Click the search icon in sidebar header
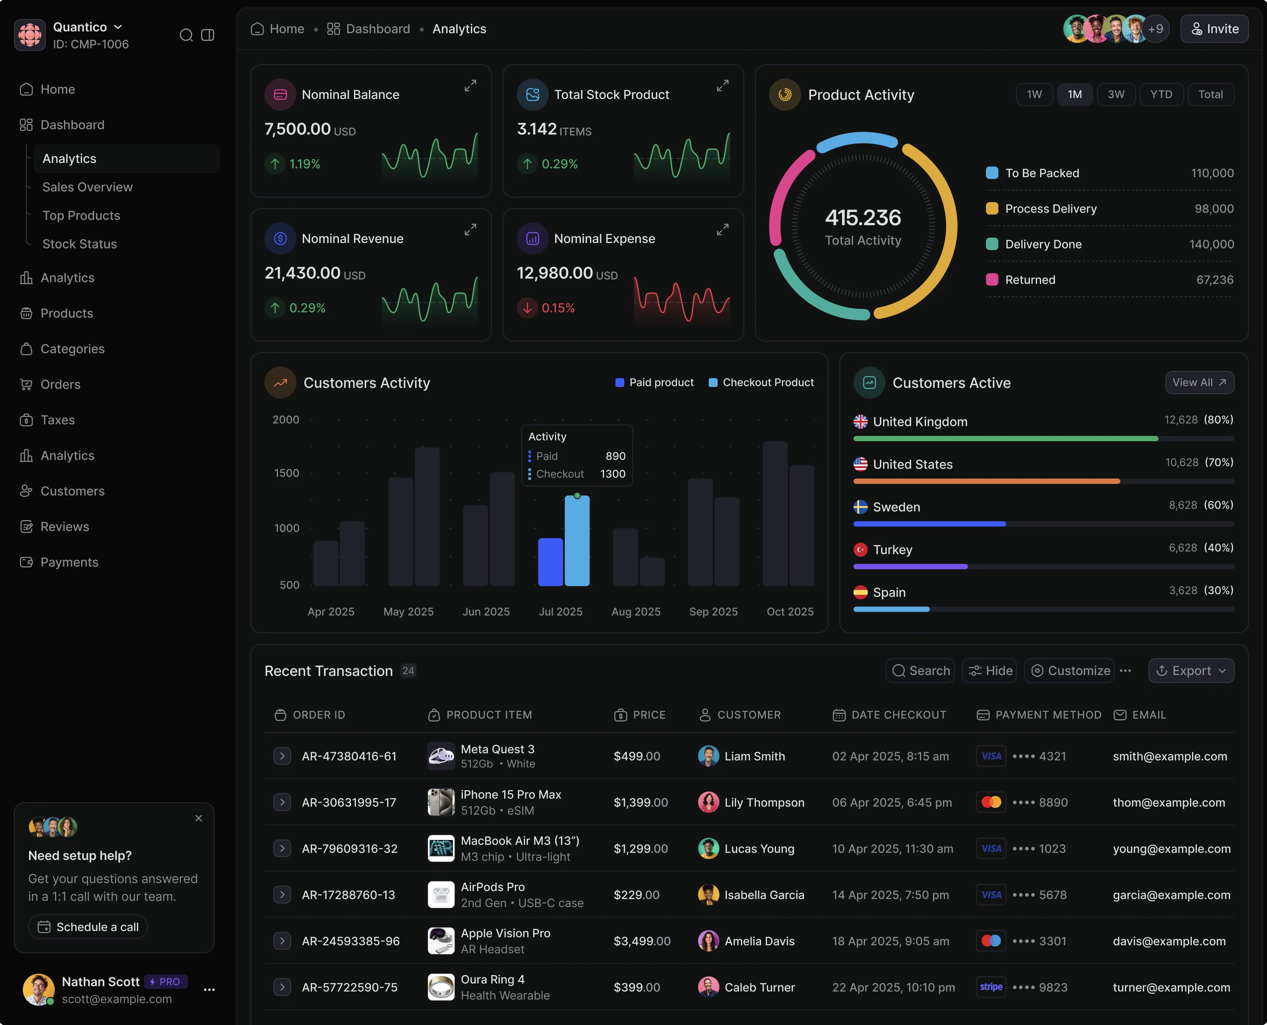This screenshot has height=1025, width=1267. 186,36
